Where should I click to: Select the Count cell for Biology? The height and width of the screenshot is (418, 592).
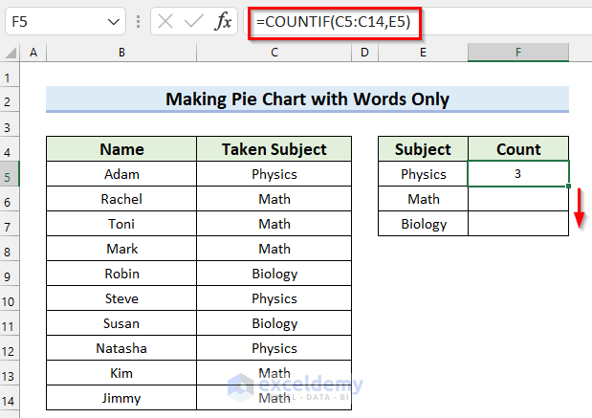coord(518,224)
